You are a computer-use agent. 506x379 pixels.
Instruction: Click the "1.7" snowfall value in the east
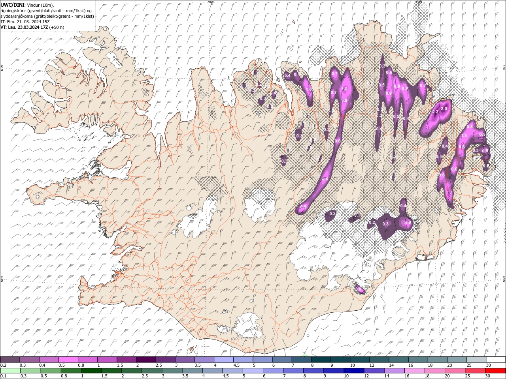pyautogui.click(x=449, y=193)
